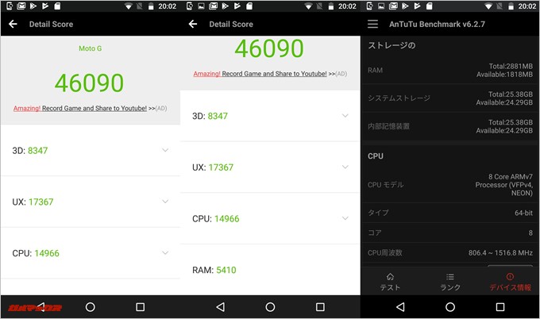Tap Wi-Fi status icon above AnTuTu Benchmark title
Viewport: 540px width, 319px height.
point(488,6)
